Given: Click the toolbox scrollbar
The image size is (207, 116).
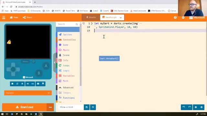Looking at the screenshot, I should click(81, 55).
